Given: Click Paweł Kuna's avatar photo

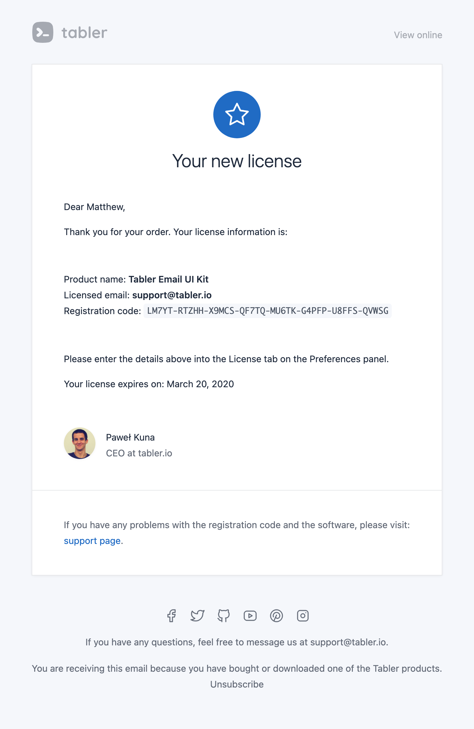Looking at the screenshot, I should (x=80, y=443).
